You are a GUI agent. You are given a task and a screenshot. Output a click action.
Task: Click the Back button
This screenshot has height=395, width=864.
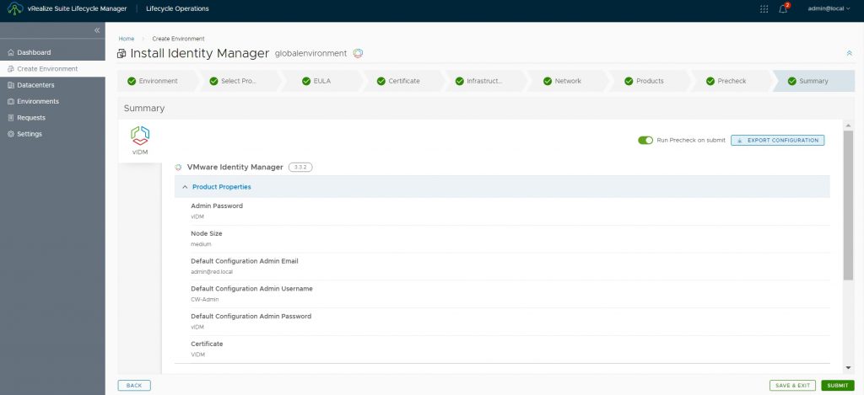[134, 386]
